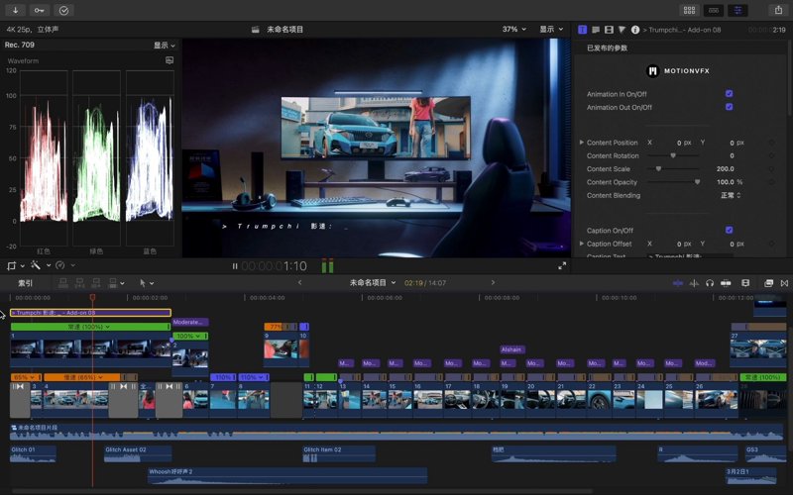Image resolution: width=793 pixels, height=495 pixels.
Task: Toggle Animation In On/Off checkbox
Action: click(x=729, y=93)
